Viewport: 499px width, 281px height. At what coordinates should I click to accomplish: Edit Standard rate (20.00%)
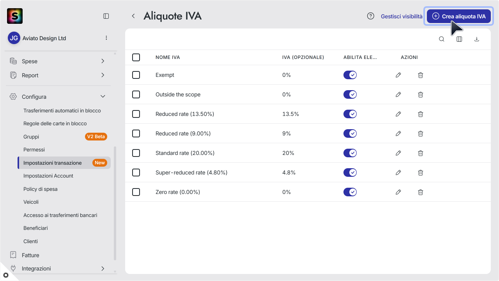point(398,153)
